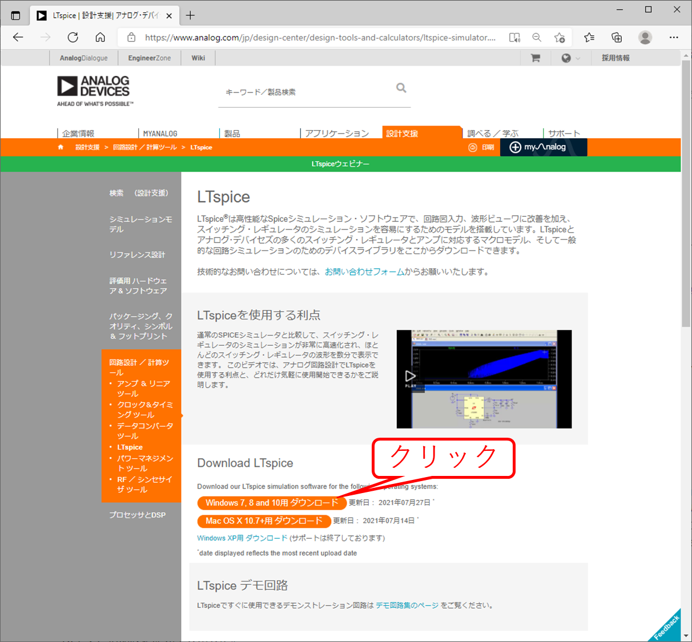The image size is (692, 642).
Task: Download LTspice for Mac OS X 10.7+
Action: click(264, 521)
